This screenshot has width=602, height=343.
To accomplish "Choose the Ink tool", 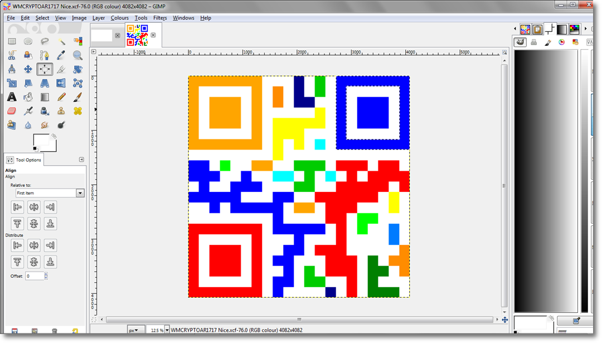I will point(45,111).
